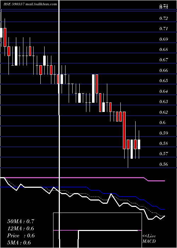Click the BSE 530557 mail.bullkhan.com chart title
177x248 pixels.
click(30, 4)
